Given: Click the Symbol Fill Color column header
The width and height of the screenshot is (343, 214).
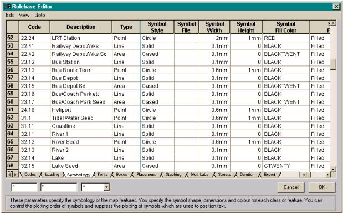Looking at the screenshot, I should click(x=286, y=27).
